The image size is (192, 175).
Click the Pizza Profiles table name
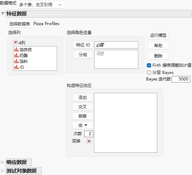(46, 24)
